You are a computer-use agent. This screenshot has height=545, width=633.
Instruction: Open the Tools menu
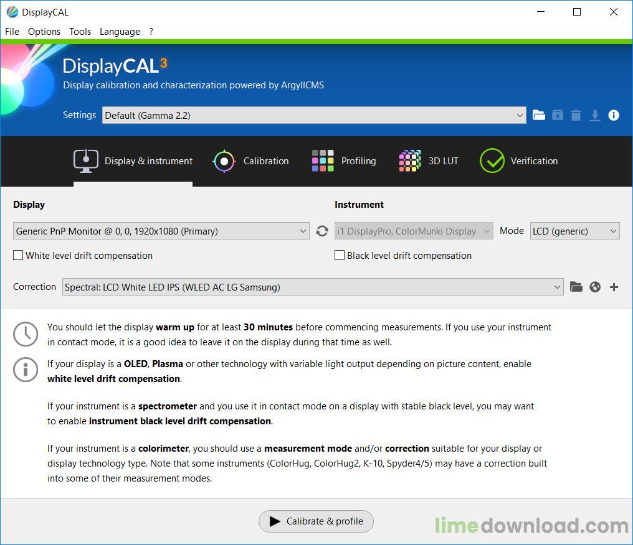(80, 32)
